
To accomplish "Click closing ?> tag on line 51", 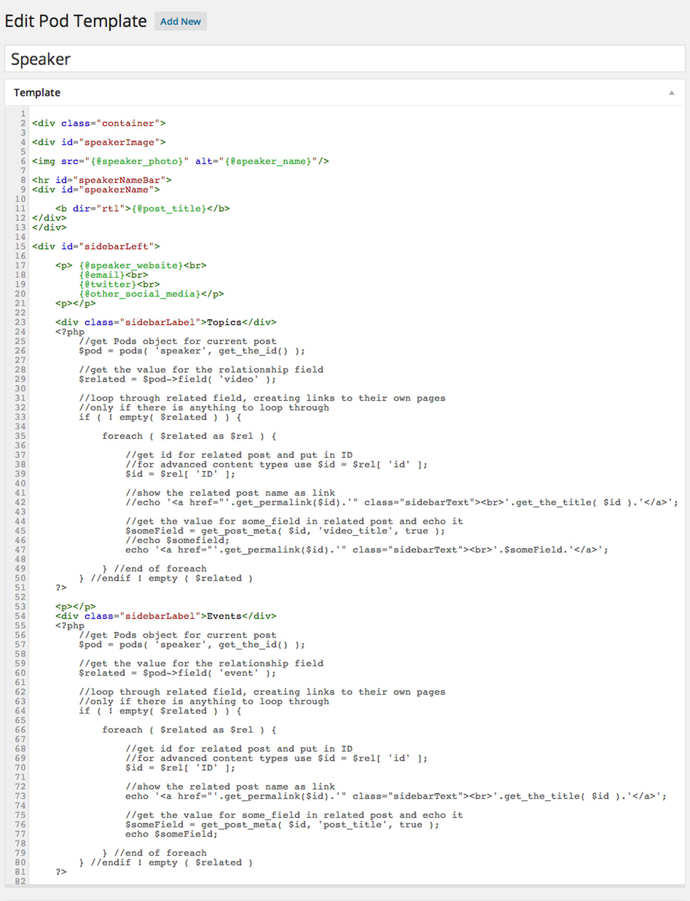I will 61,588.
